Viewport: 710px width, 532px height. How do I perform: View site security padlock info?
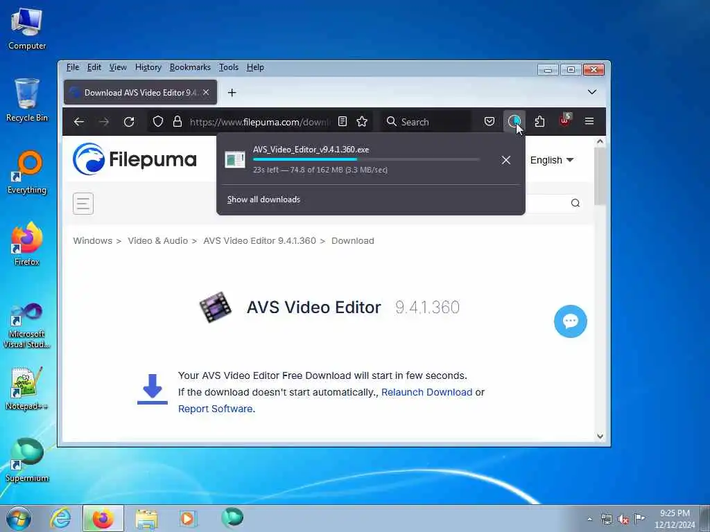pos(177,122)
